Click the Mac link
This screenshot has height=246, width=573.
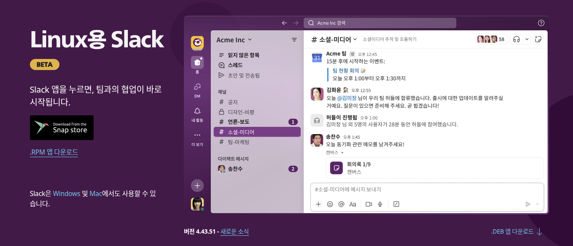(x=96, y=193)
